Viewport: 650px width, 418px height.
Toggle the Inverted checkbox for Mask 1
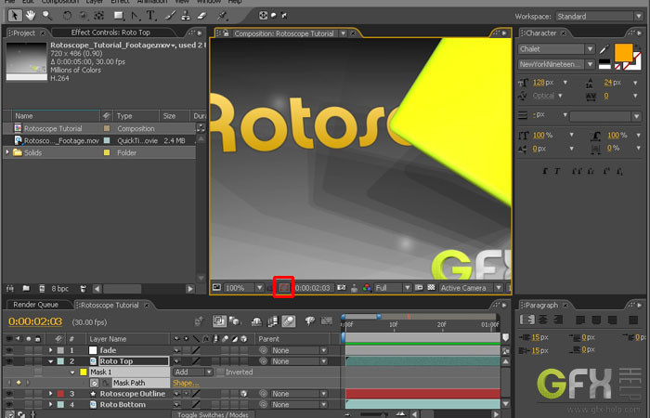click(x=221, y=372)
